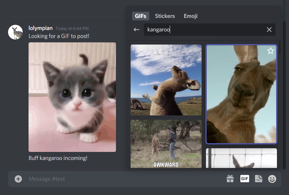The height and width of the screenshot is (195, 289).
Task: Switch to the Emoji tab
Action: click(191, 16)
